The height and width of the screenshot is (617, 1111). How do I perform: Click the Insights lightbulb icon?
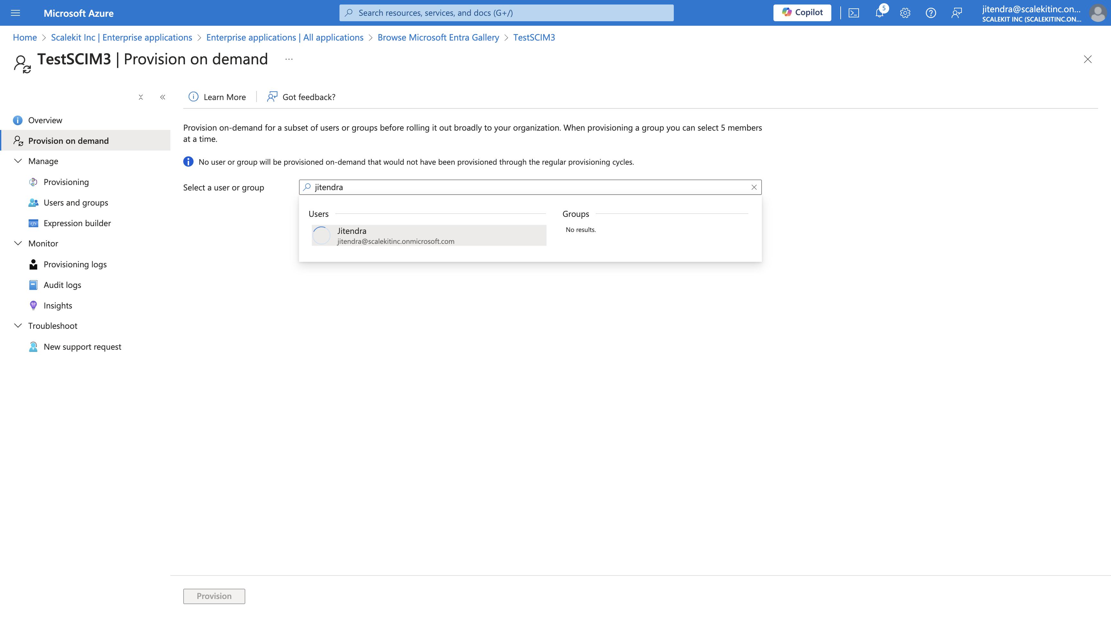point(33,306)
